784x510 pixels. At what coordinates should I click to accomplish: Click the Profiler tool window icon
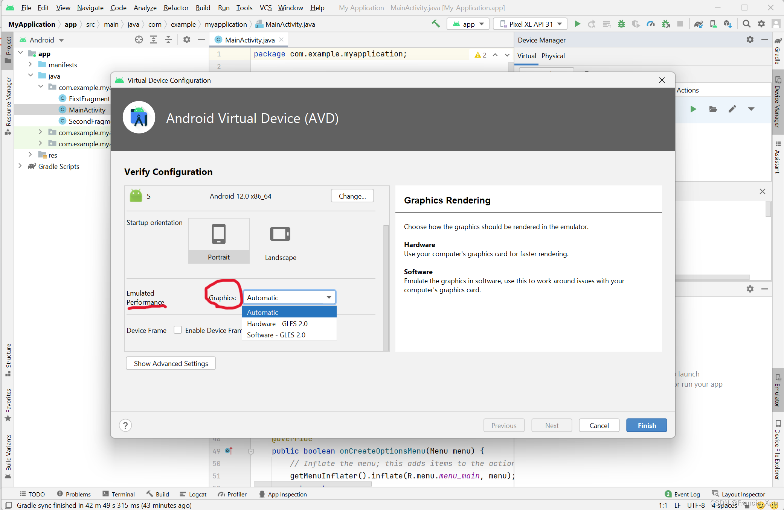(x=232, y=494)
